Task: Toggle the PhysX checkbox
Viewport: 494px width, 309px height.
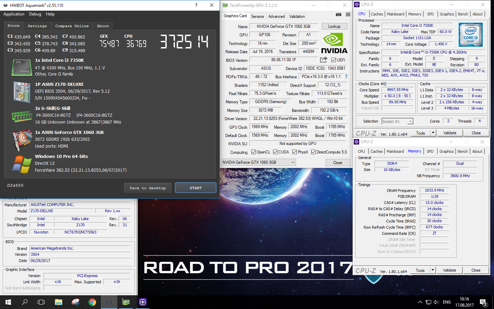Action: tap(294, 152)
